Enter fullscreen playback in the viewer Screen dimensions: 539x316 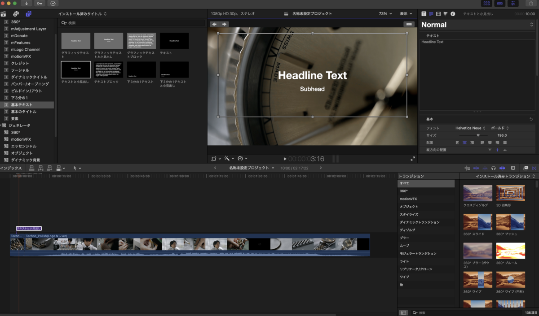click(413, 159)
